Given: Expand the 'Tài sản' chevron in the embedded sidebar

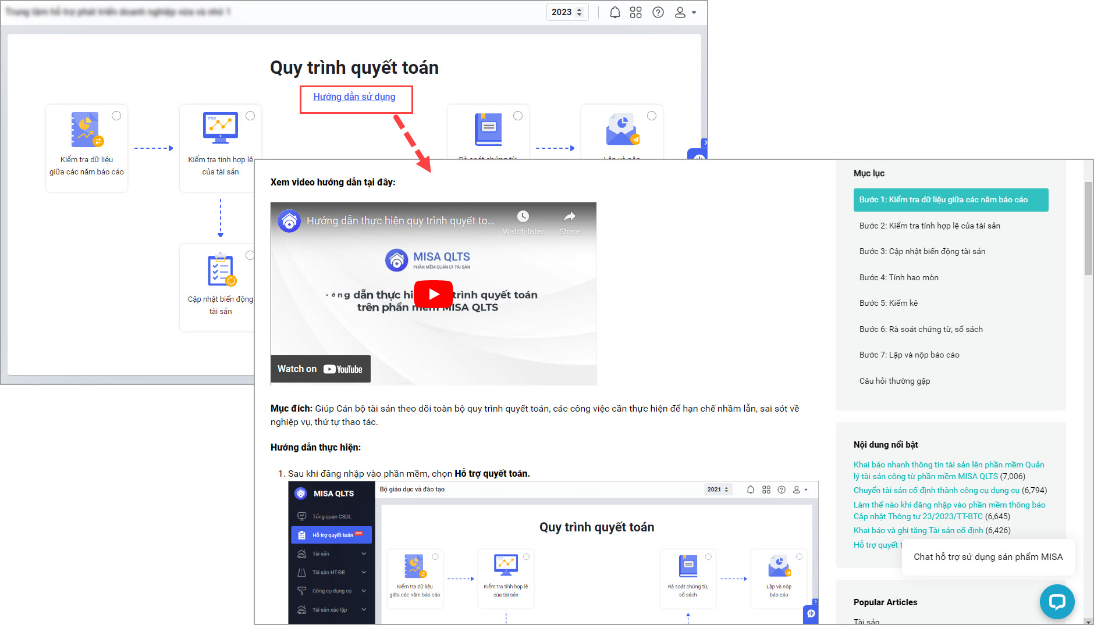Looking at the screenshot, I should [x=364, y=553].
